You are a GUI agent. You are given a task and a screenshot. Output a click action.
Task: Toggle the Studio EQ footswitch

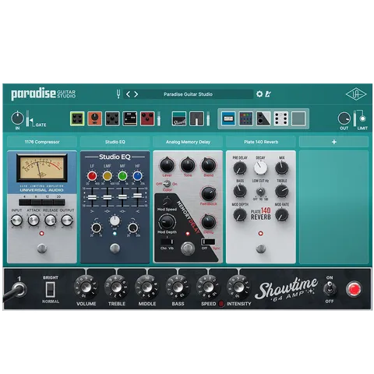coord(115,249)
